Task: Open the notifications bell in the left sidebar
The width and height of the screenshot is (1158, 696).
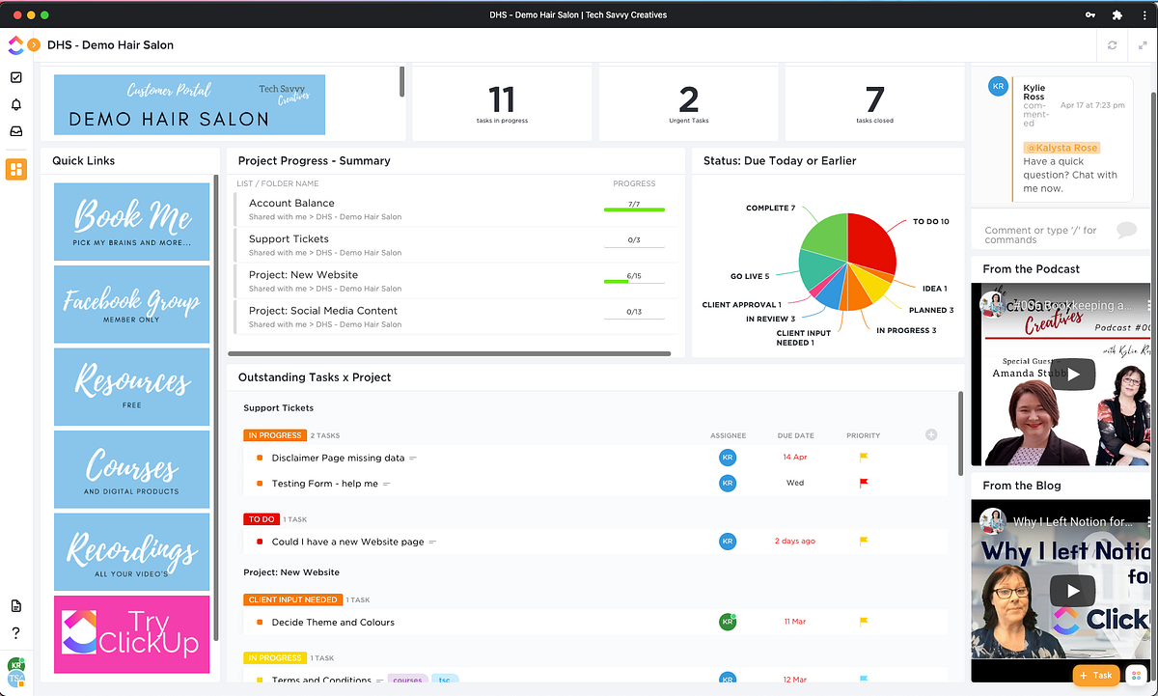Action: (x=15, y=104)
